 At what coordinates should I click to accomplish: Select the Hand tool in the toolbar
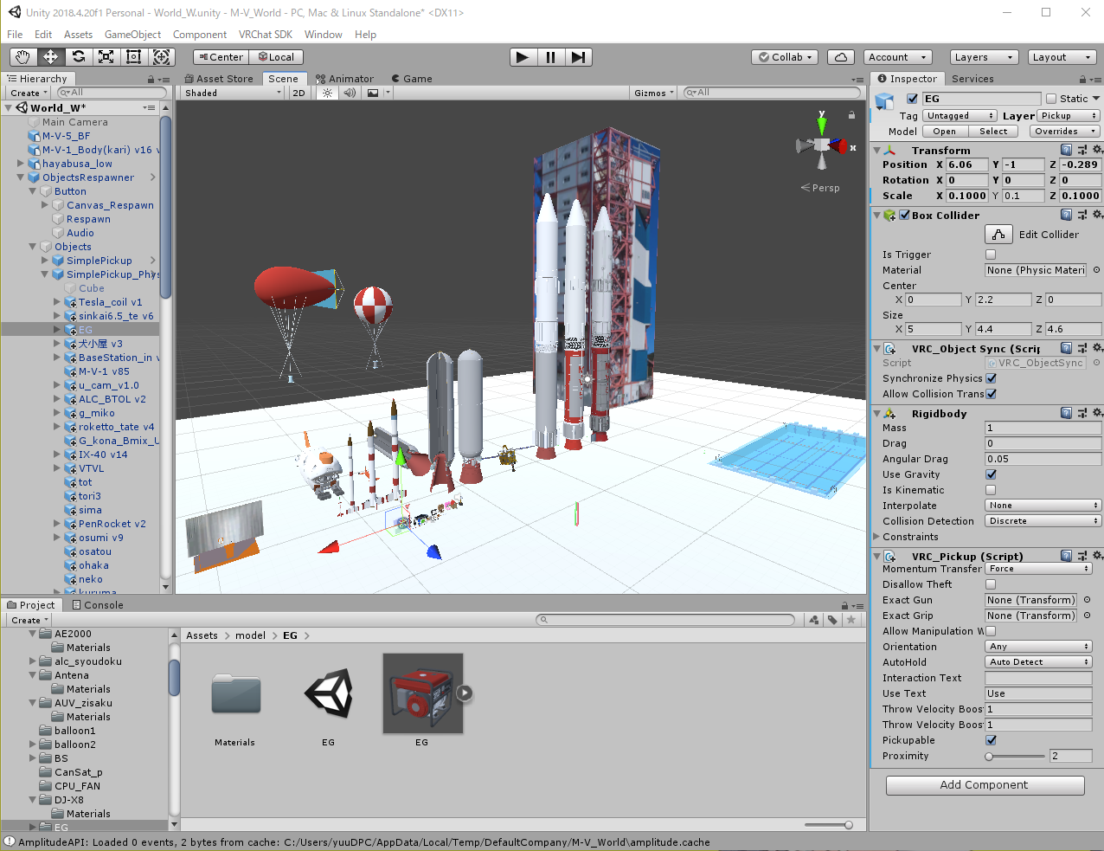tap(23, 57)
